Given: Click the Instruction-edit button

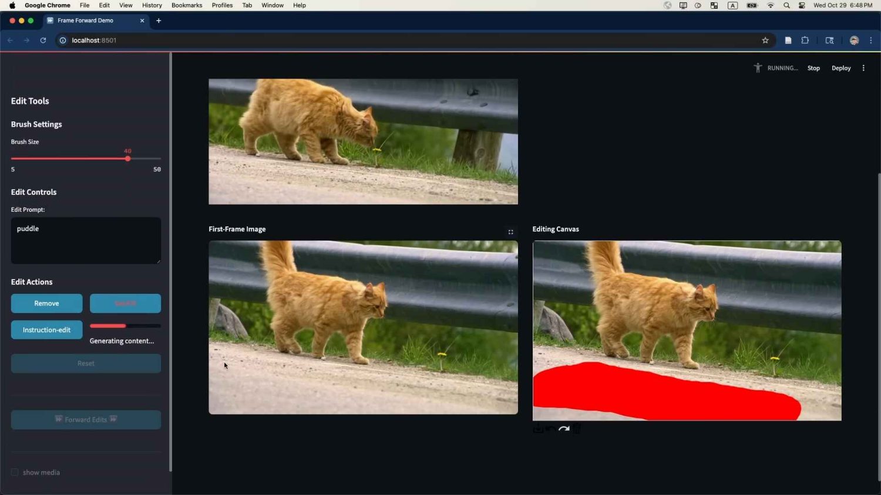Looking at the screenshot, I should (46, 330).
